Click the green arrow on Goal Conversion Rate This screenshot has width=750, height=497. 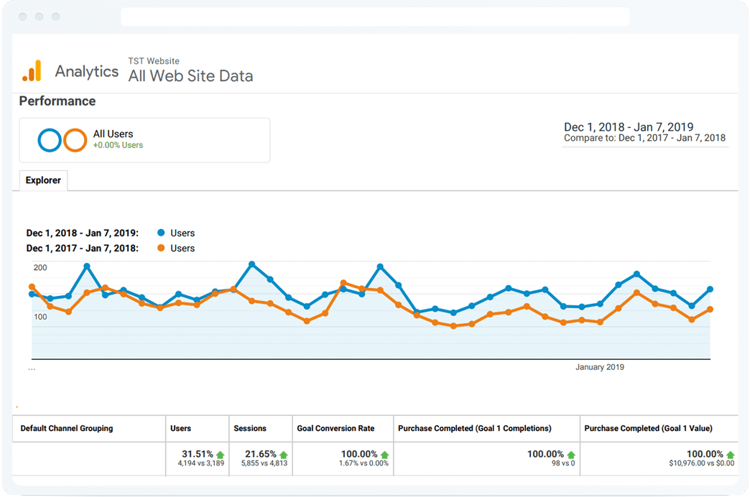(384, 453)
